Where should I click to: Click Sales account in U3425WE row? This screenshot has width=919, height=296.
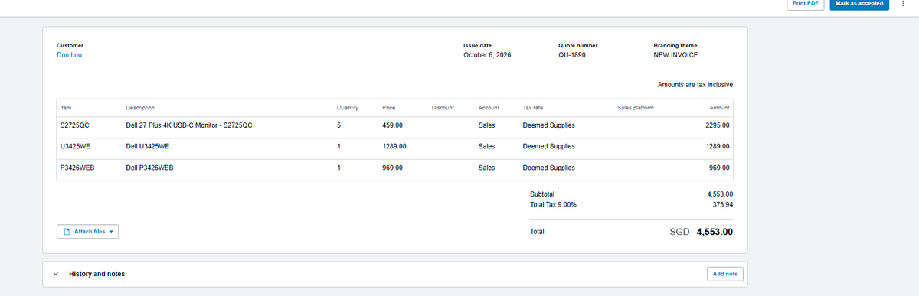tap(486, 146)
